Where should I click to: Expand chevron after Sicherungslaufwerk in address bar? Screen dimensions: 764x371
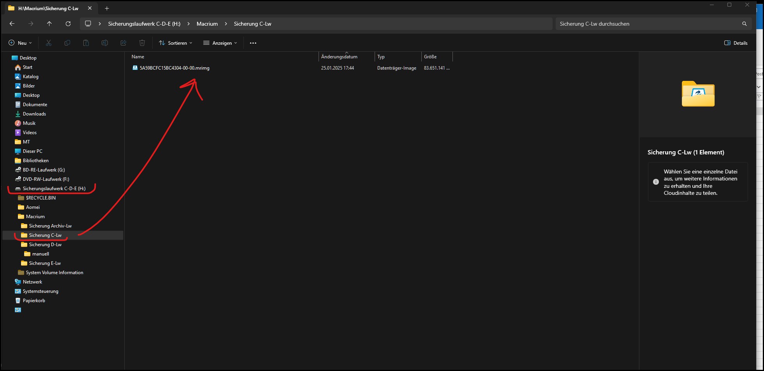click(x=188, y=24)
